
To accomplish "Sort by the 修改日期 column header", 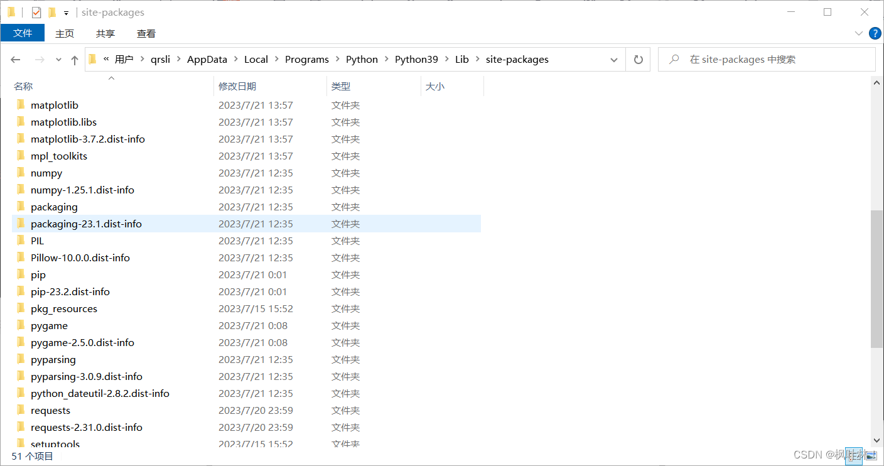I will (x=271, y=87).
